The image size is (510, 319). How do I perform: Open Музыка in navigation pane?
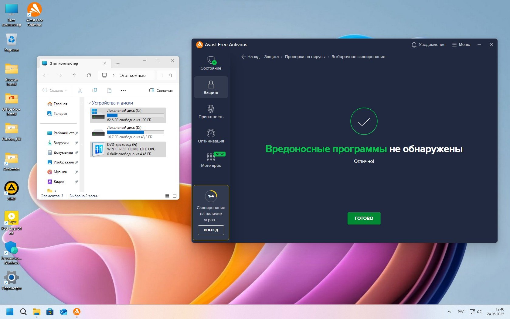[62, 172]
